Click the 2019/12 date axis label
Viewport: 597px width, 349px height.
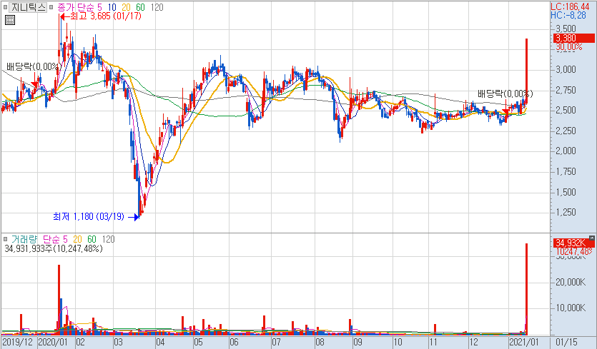[19, 342]
